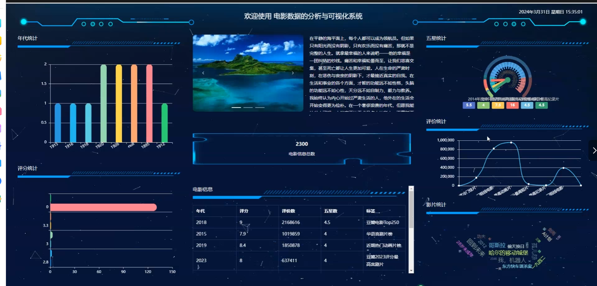Click the 电影信息 panel title
The height and width of the screenshot is (286, 597).
(203, 189)
